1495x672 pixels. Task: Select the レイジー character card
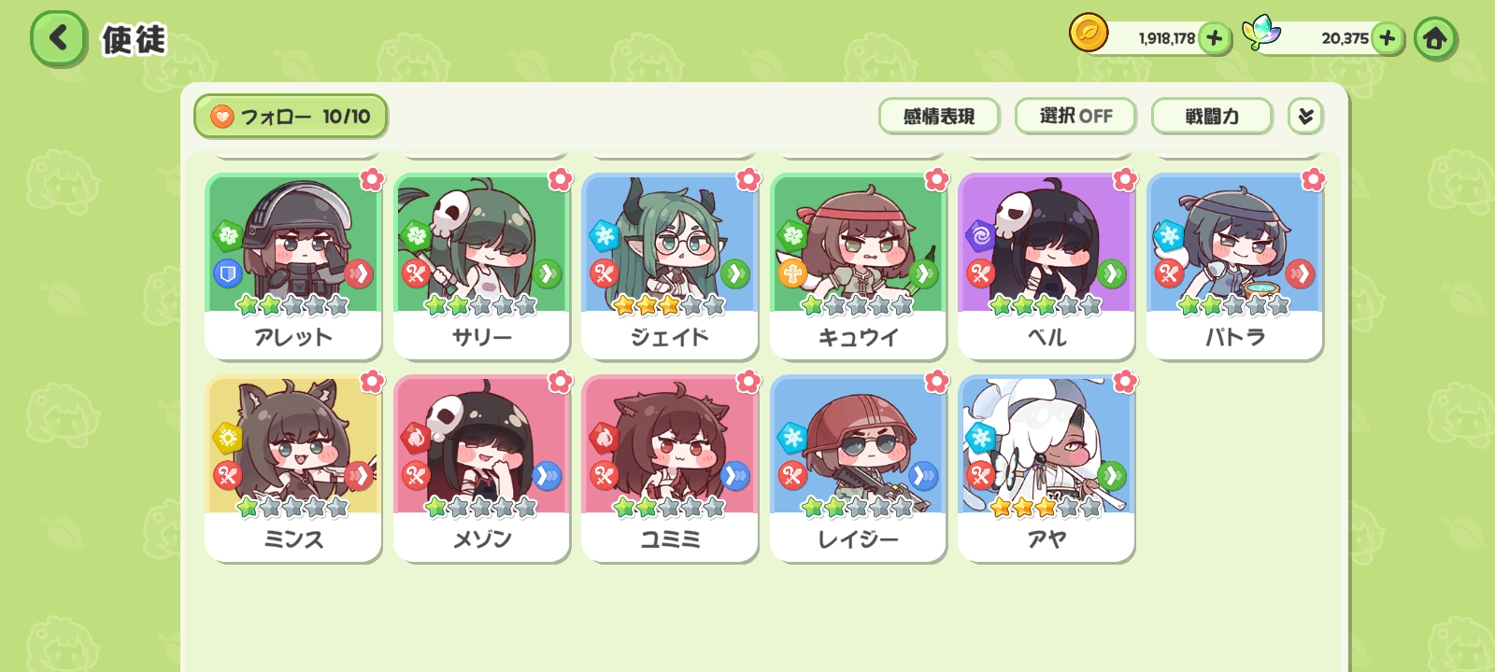click(x=858, y=469)
